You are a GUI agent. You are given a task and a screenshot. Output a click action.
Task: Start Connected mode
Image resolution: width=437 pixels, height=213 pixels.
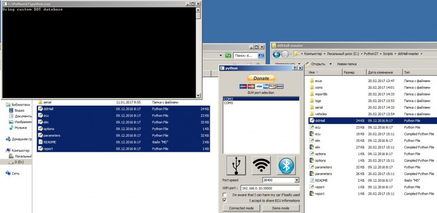[242, 208]
